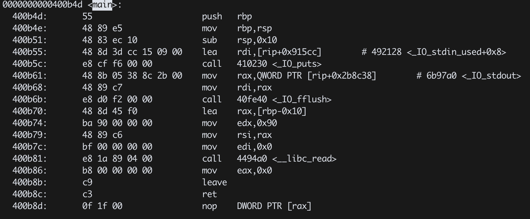Click the address 400b4d push line
Viewport: 530px width, 219px height.
click(132, 17)
